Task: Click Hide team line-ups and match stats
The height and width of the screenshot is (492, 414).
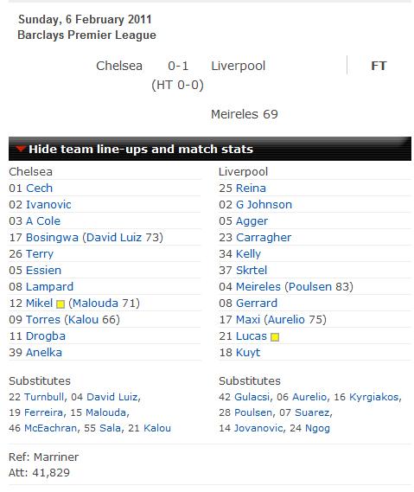Action: coord(141,149)
